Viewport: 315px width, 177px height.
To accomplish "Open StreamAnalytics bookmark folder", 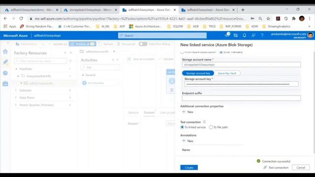I will tap(276, 26).
